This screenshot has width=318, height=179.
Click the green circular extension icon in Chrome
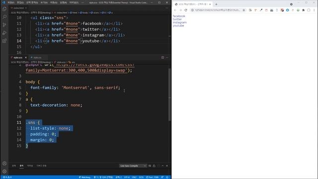(298, 10)
